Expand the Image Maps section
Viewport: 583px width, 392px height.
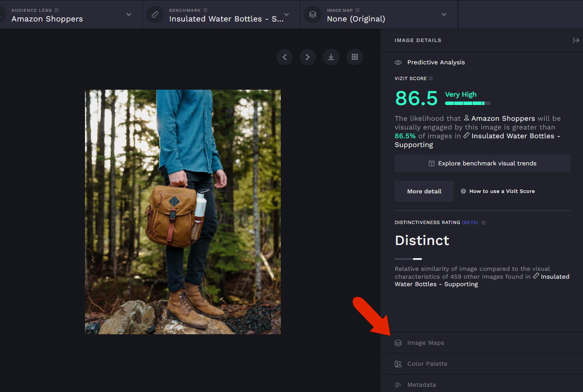(425, 343)
